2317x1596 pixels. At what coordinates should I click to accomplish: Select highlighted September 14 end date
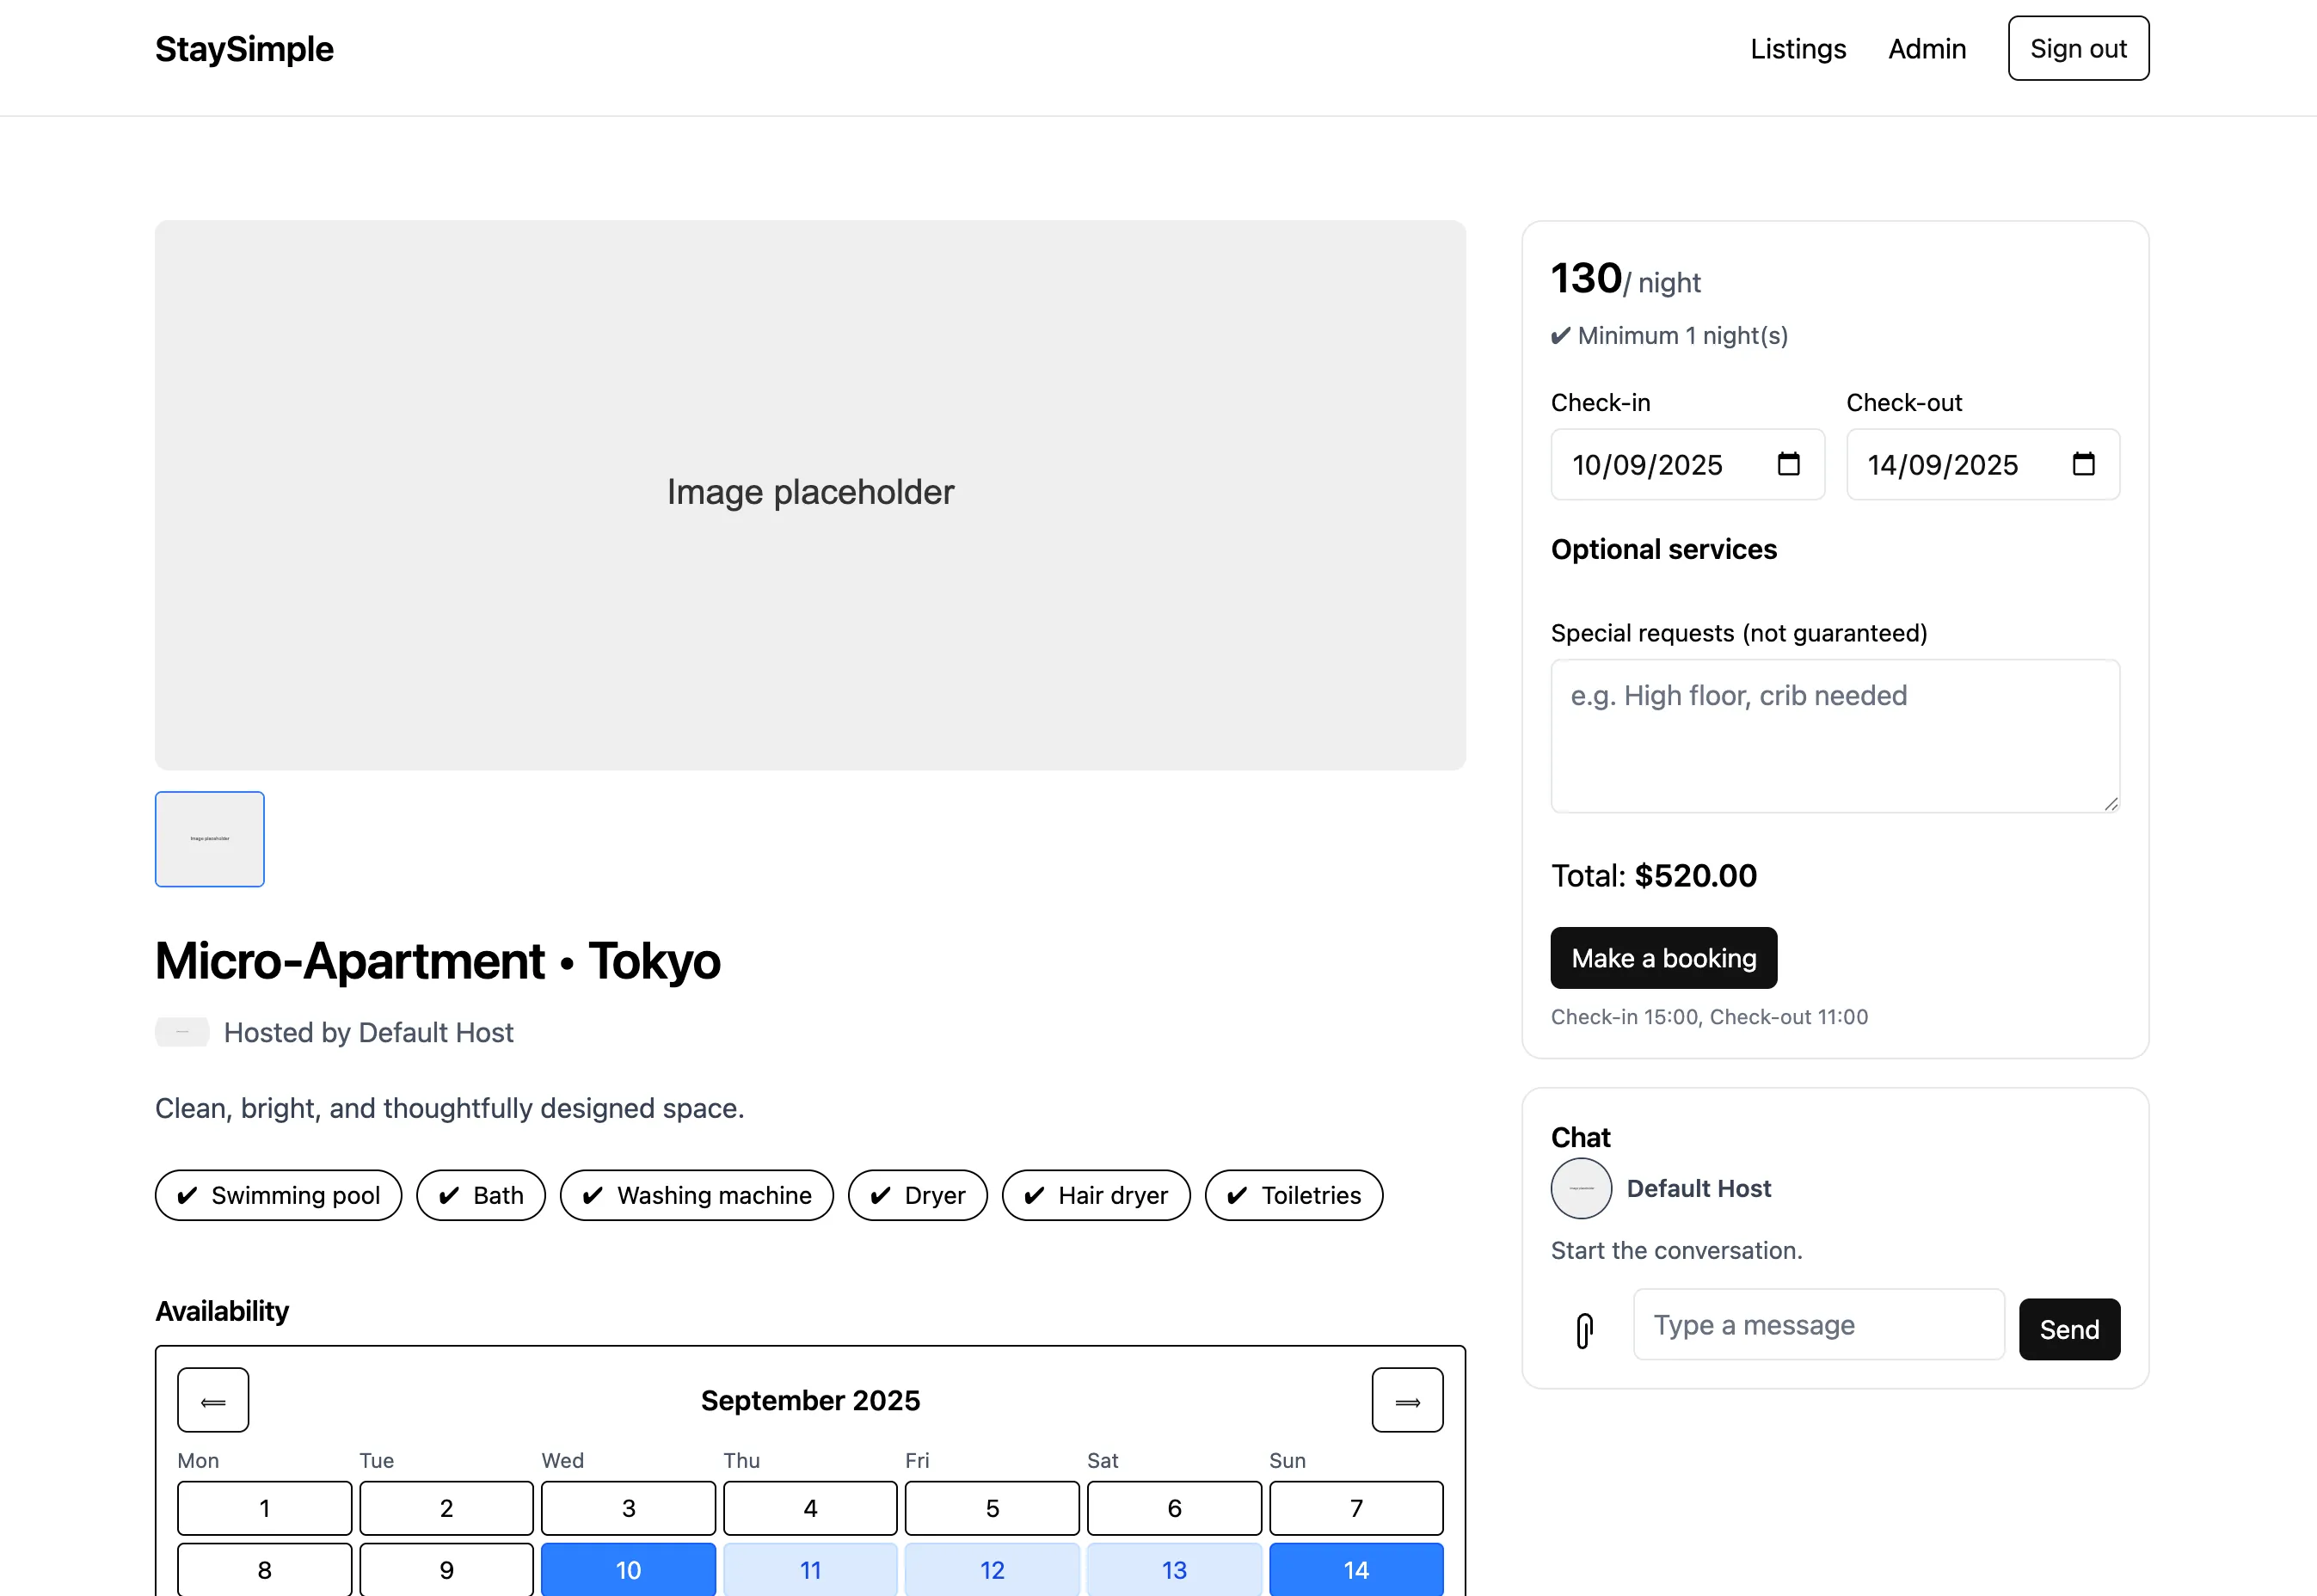[x=1356, y=1569]
